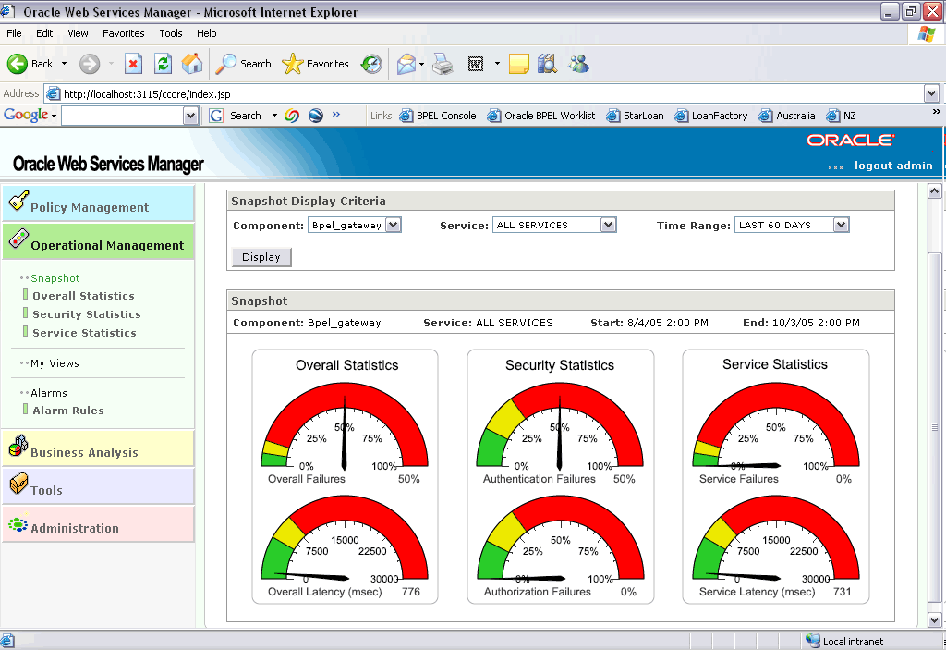The image size is (946, 650).
Task: Open the BPEL Console links bar shortcut
Action: pyautogui.click(x=438, y=116)
